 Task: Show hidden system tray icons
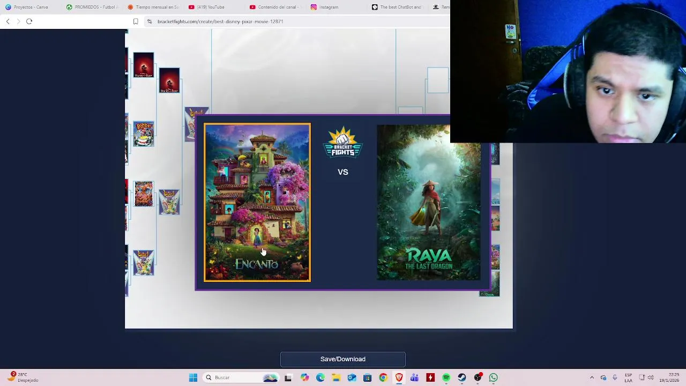[592, 377]
